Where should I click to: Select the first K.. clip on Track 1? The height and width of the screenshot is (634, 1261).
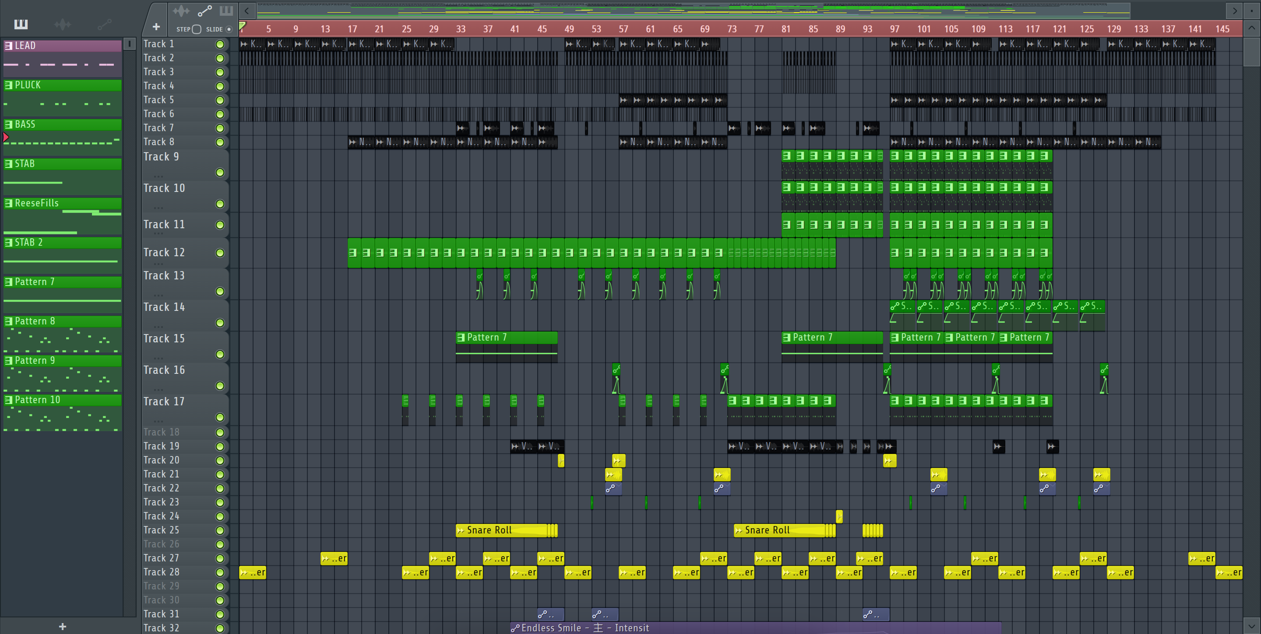tap(253, 44)
